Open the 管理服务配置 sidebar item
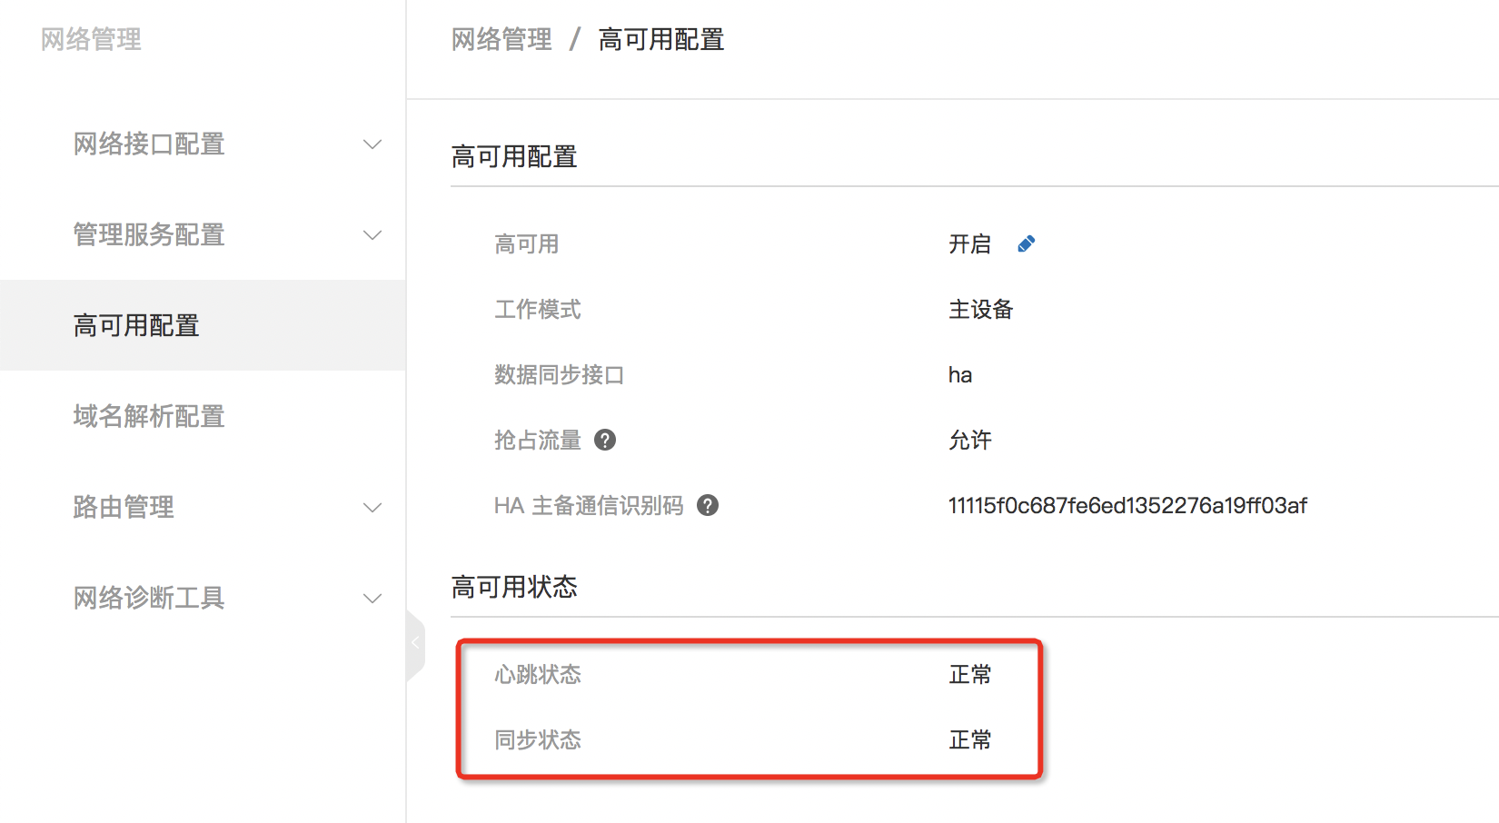The image size is (1499, 823). pyautogui.click(x=149, y=234)
